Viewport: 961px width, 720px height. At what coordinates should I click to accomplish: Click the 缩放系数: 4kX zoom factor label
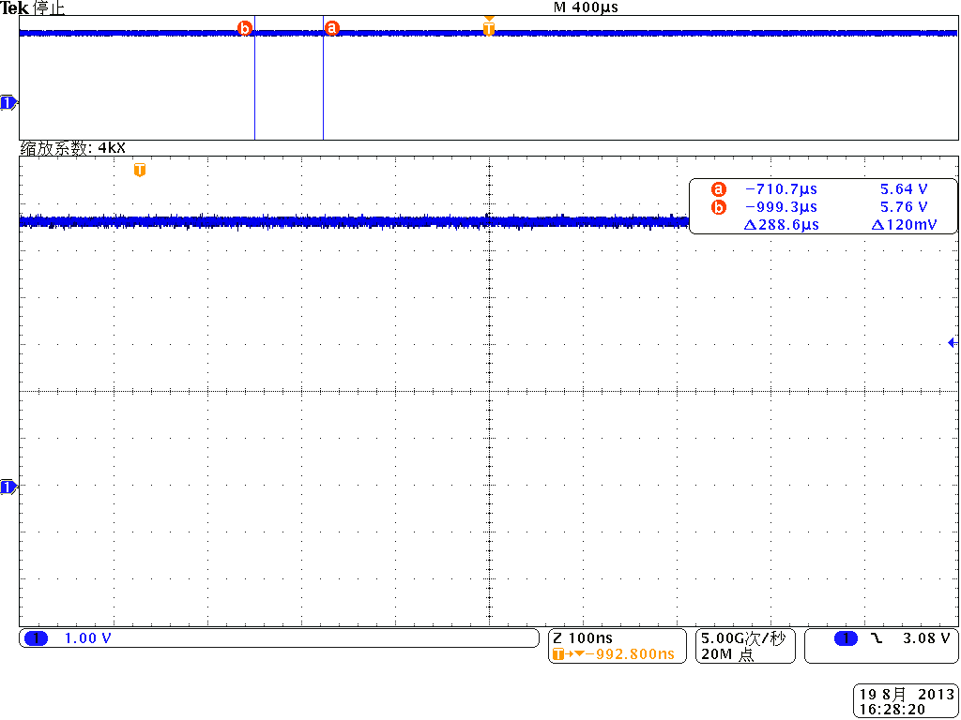pyautogui.click(x=73, y=148)
